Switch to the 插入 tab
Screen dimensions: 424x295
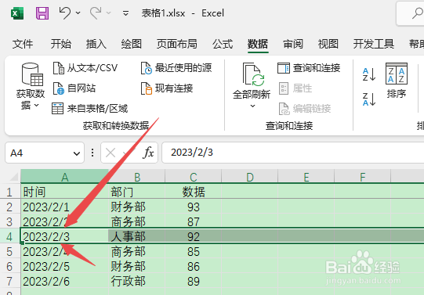(96, 44)
